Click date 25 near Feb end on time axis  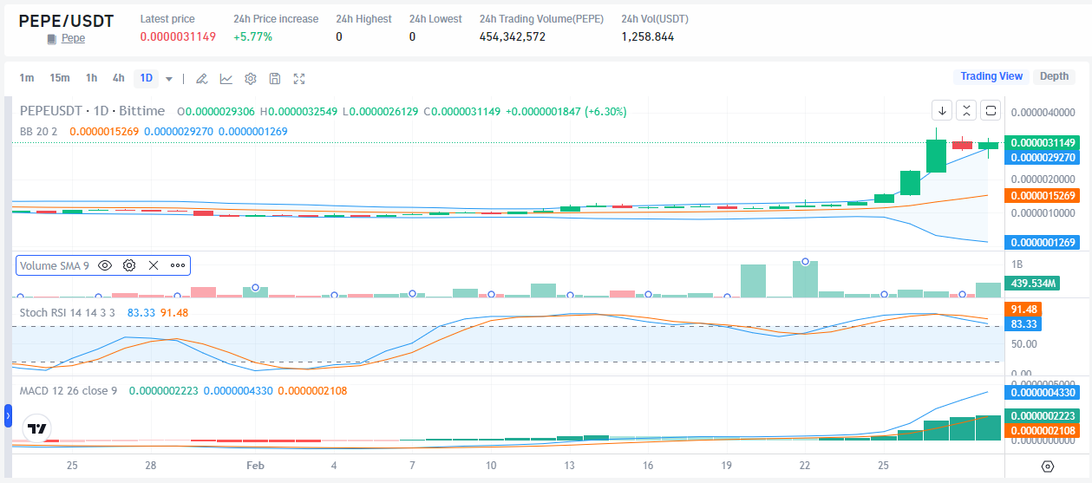click(883, 466)
